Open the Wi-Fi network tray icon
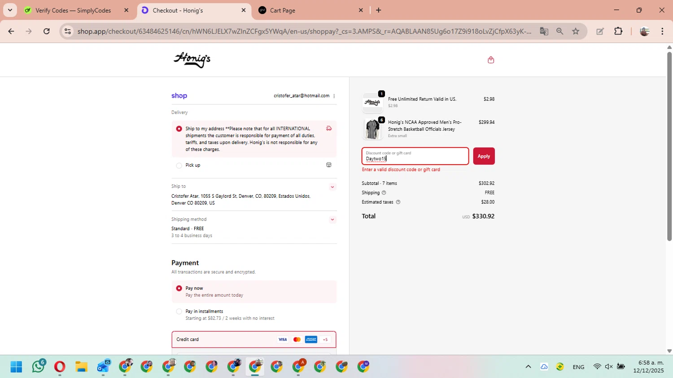 pyautogui.click(x=597, y=367)
